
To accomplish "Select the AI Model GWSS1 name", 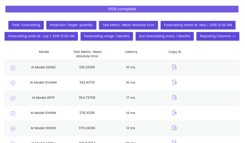I will pos(43,128).
